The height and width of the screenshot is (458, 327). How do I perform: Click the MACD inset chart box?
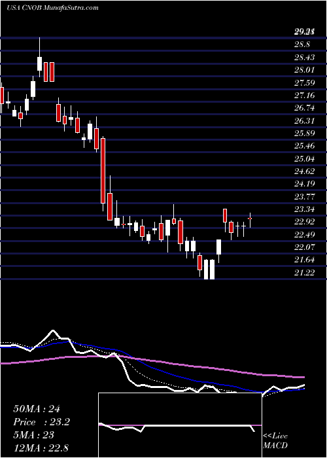(180, 425)
